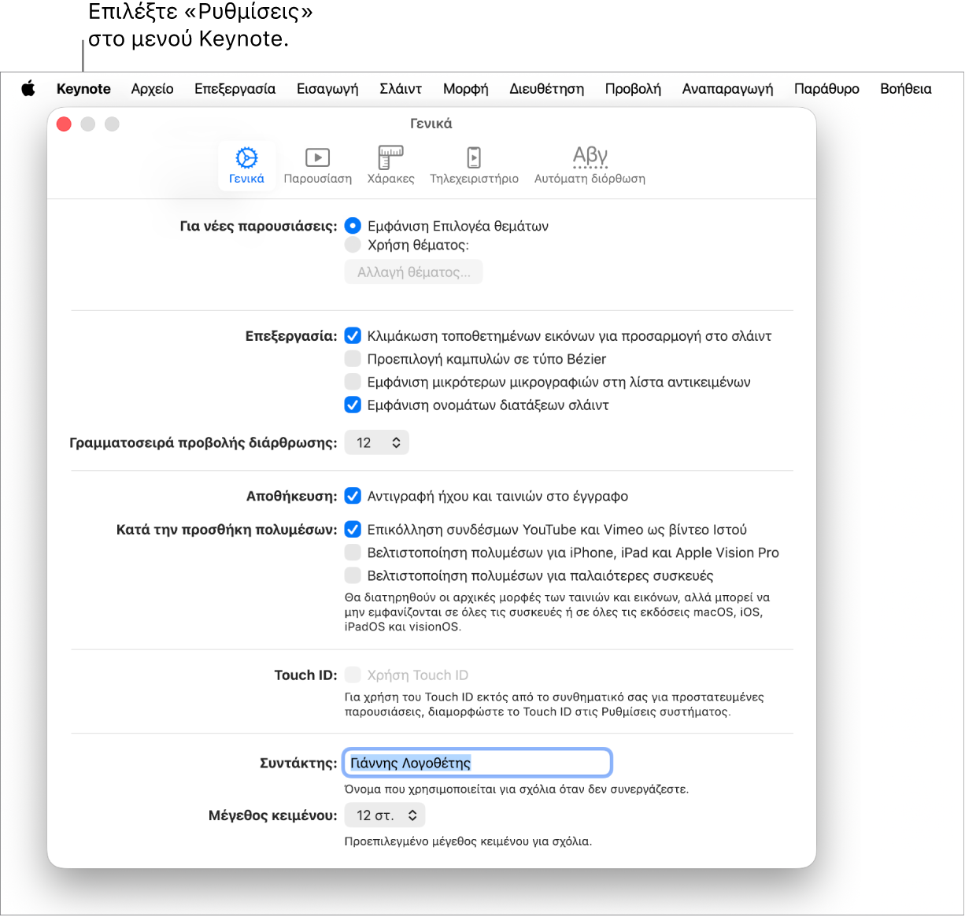Open the Σλάιντ menu
Image resolution: width=965 pixels, height=917 pixels.
(401, 89)
